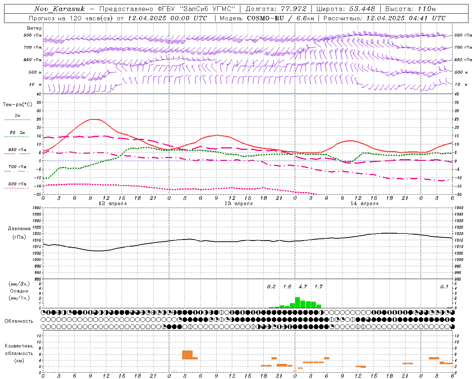Screen dimensions: 474x379
Task: Click the station name Nov_Karasuk in the title
Action: click(x=59, y=9)
